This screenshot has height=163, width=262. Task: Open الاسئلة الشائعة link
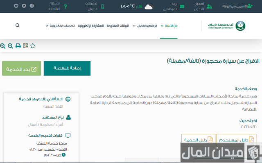(54, 7)
